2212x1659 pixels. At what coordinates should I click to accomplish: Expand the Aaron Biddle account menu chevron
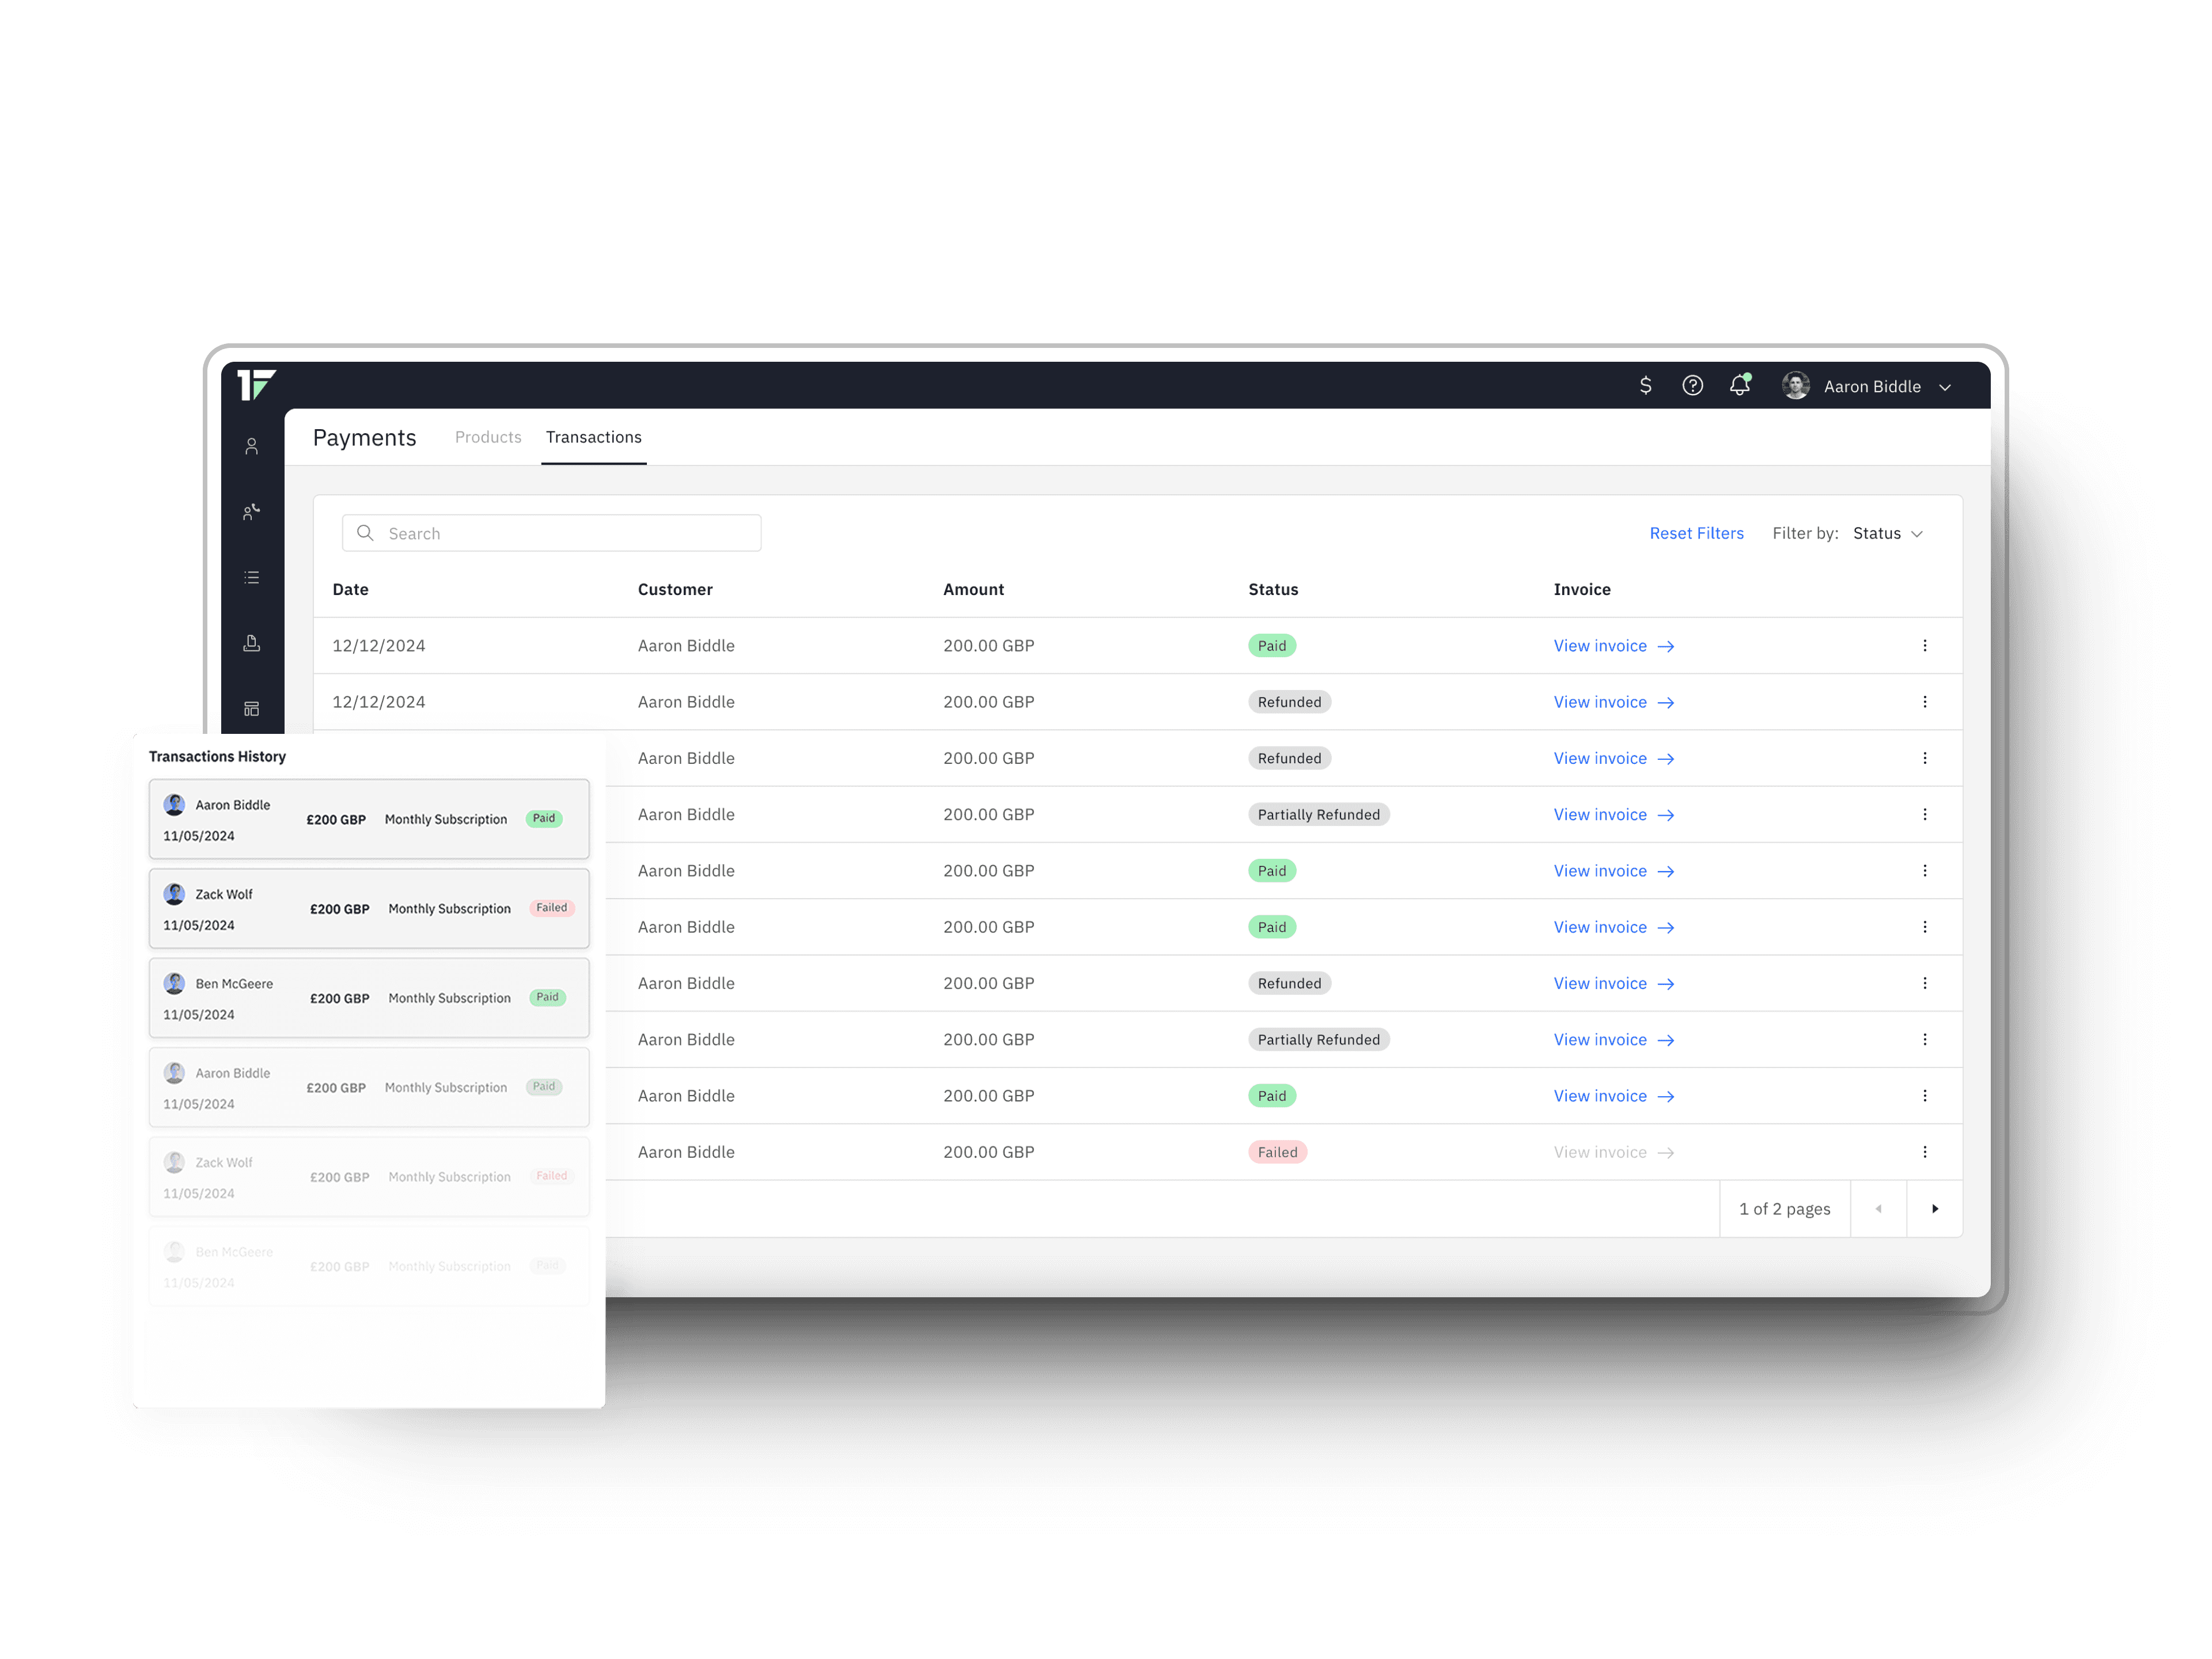pyautogui.click(x=1945, y=387)
